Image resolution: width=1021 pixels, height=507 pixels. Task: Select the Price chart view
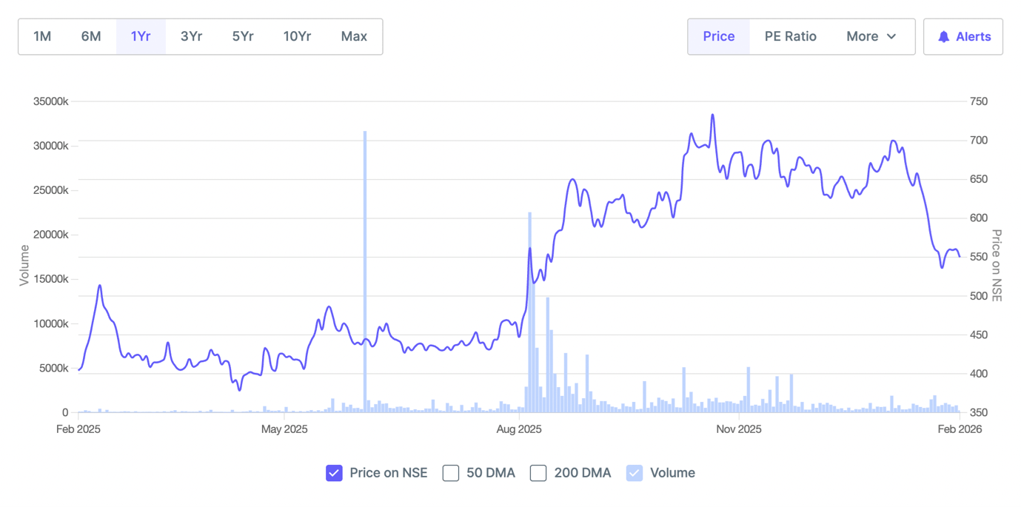(x=718, y=36)
